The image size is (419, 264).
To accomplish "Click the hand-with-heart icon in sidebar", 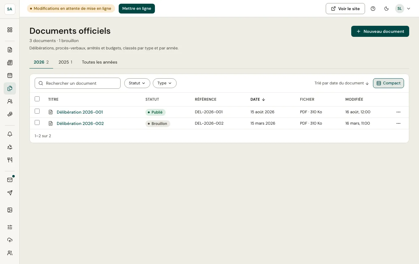I will coord(10,114).
